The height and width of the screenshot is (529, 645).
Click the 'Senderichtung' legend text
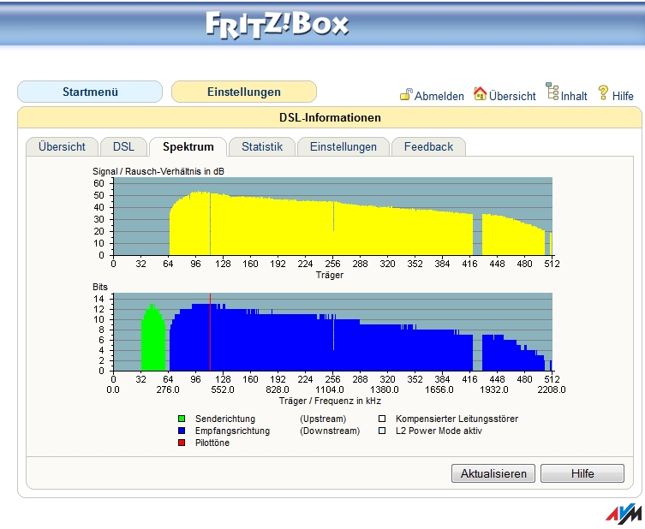[225, 419]
